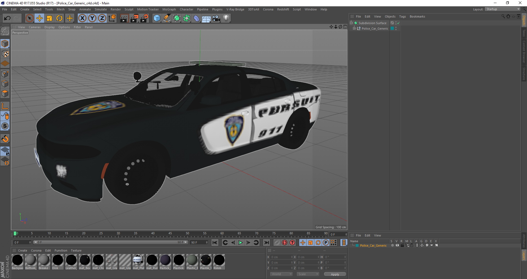Toggle viewport Solo S icon
The width and height of the screenshot is (527, 279).
(5, 126)
